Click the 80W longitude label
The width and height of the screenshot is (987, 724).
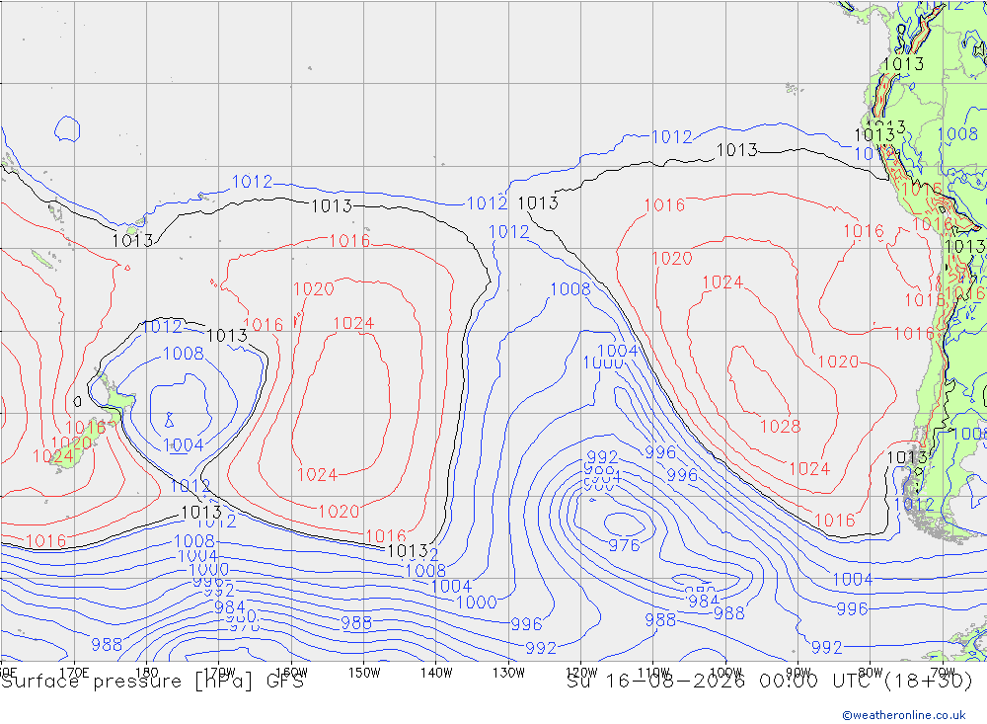(871, 673)
